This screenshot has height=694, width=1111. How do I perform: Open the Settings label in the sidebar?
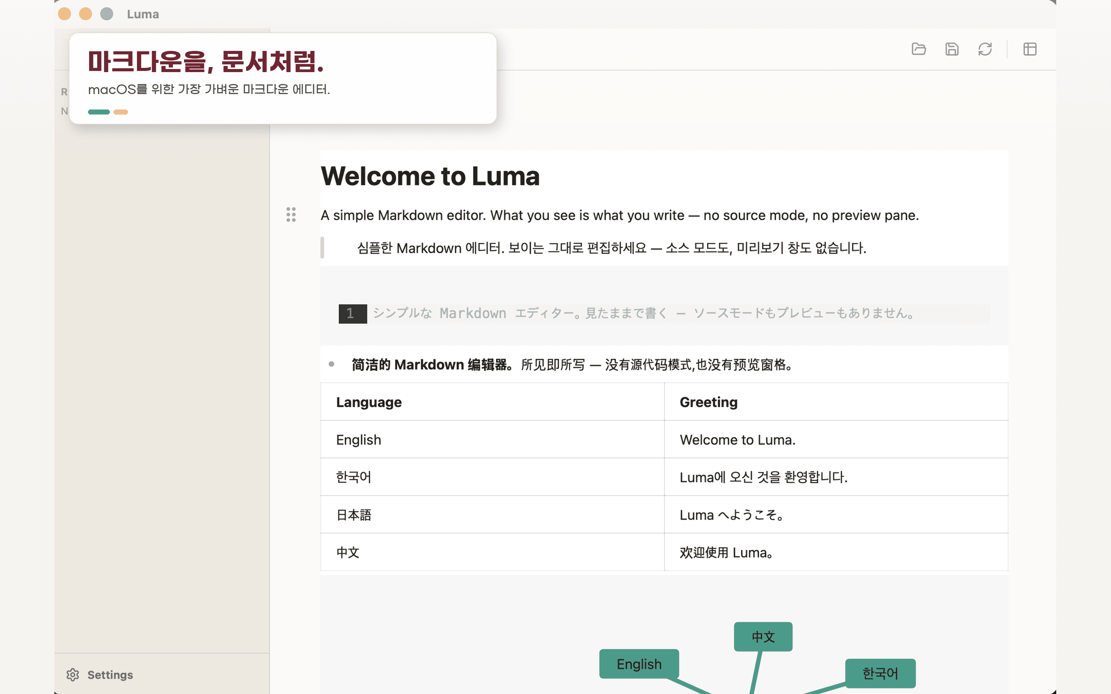pos(110,674)
